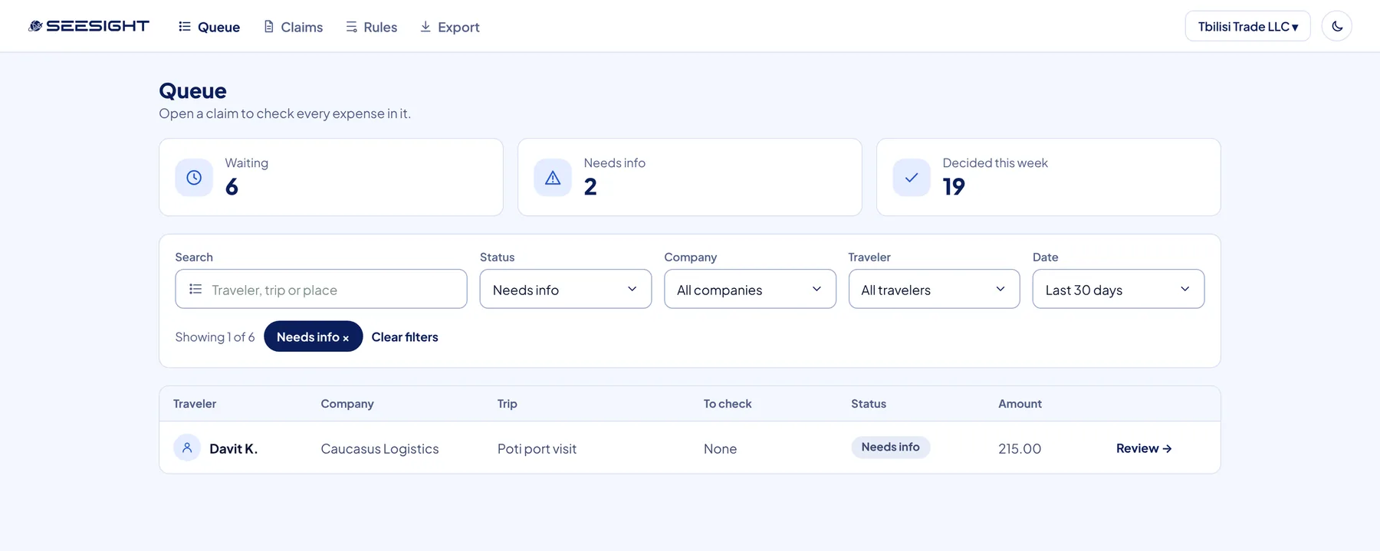This screenshot has height=551, width=1380.
Task: Focus the Traveler, trip or place search field
Action: (321, 289)
